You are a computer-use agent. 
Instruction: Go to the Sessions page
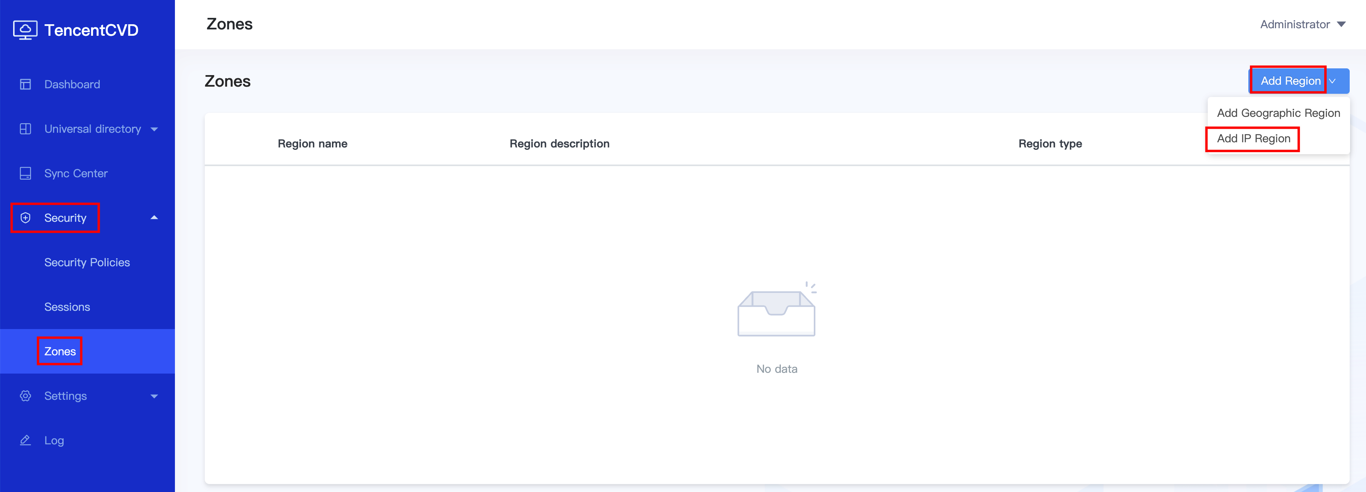pos(67,307)
